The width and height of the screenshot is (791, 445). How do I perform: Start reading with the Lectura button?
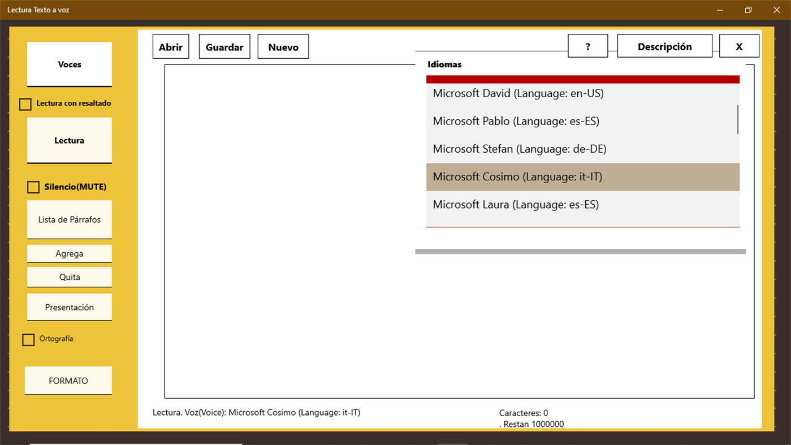click(x=69, y=140)
